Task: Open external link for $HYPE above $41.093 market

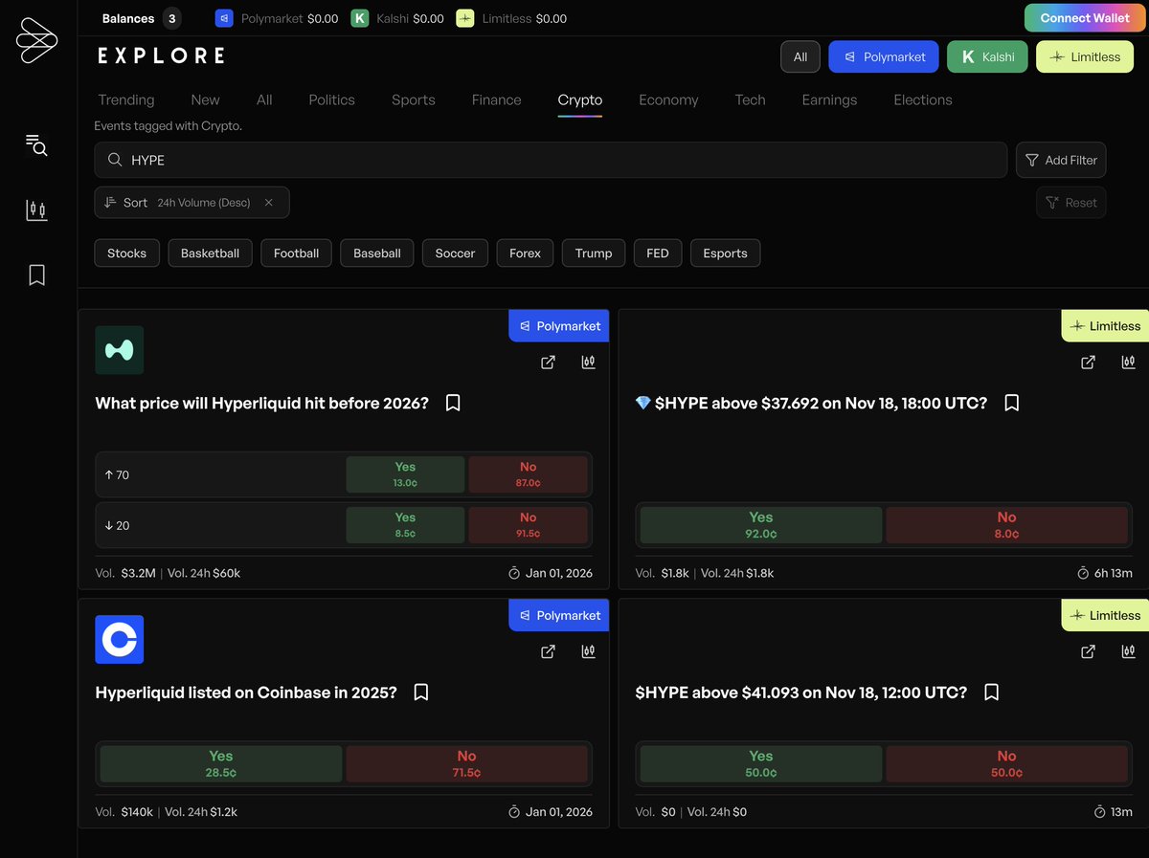Action: (1088, 651)
